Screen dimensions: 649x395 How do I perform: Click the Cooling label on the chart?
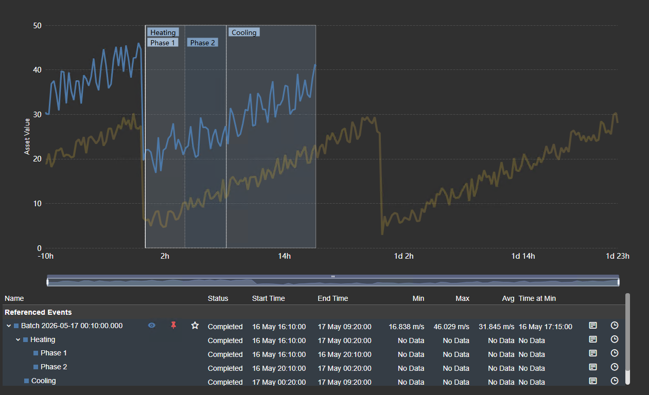[x=244, y=32]
